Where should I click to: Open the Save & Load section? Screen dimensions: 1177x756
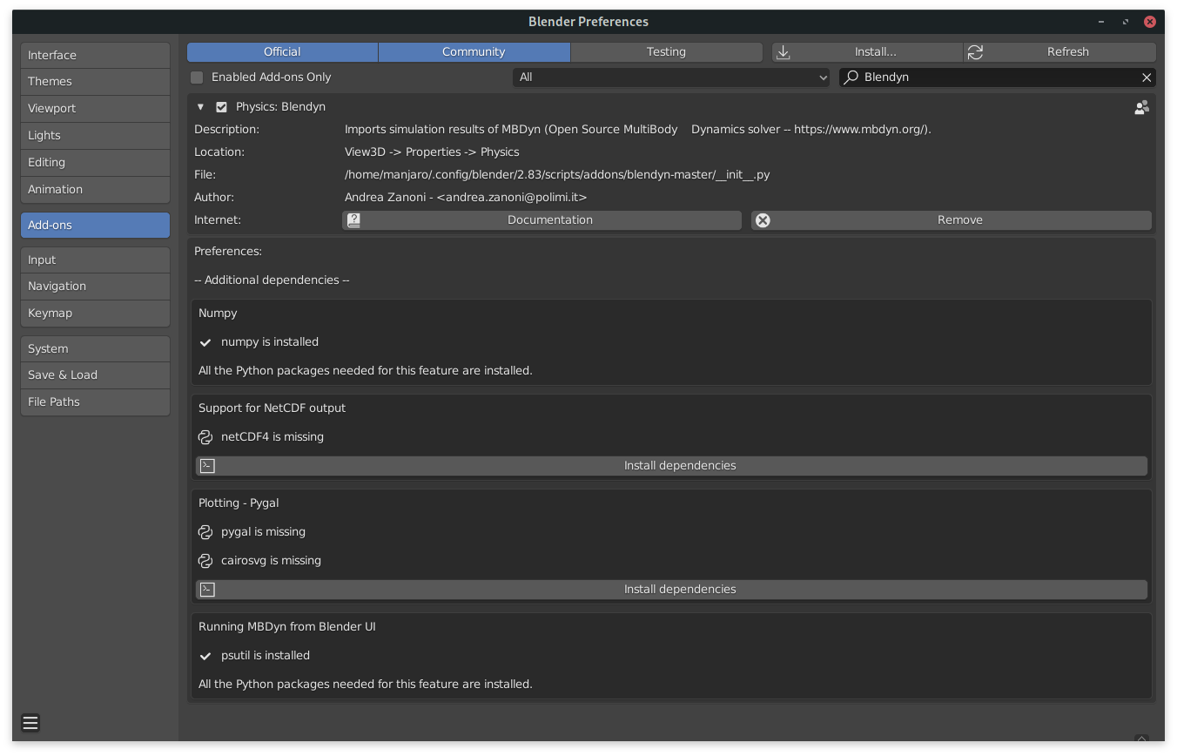(x=95, y=375)
